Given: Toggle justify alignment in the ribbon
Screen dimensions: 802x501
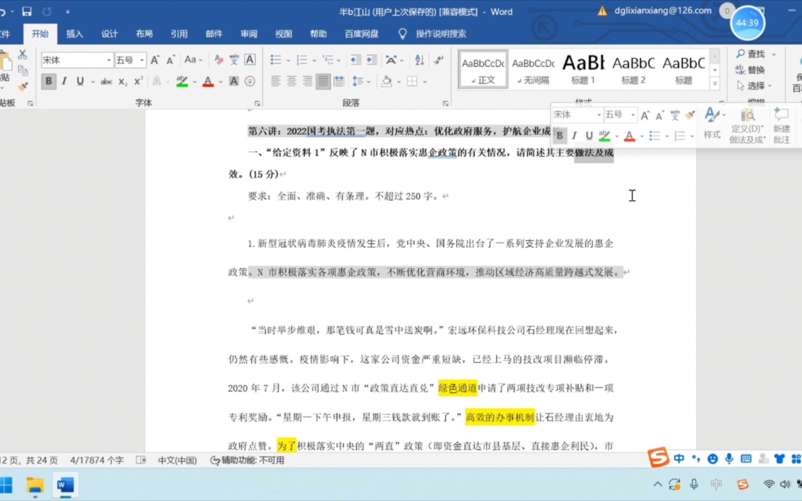Looking at the screenshot, I should [323, 82].
